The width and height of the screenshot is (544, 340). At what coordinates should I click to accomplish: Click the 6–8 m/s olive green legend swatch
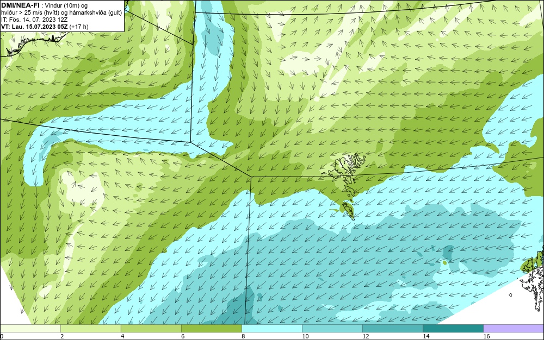[x=211, y=329]
